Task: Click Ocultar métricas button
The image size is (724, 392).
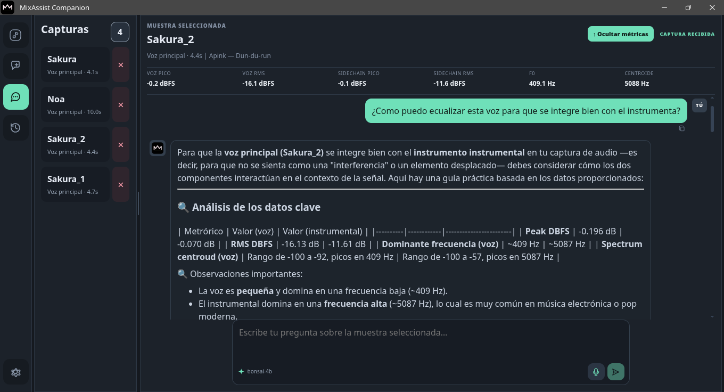Action: tap(620, 34)
